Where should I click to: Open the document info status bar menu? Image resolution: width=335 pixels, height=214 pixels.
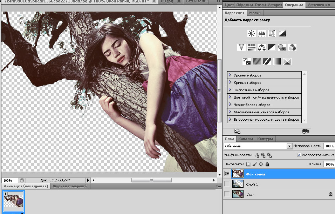pos(88,180)
